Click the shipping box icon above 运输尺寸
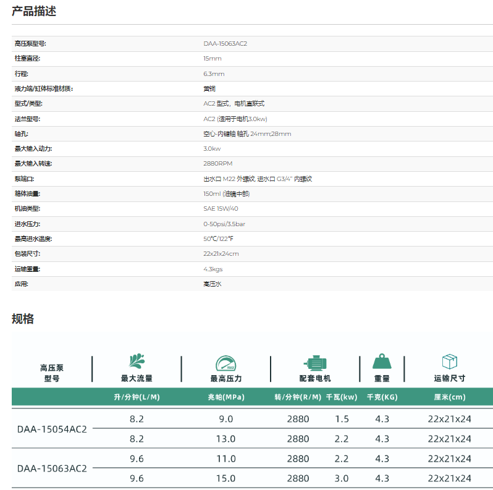This screenshot has height=490, width=493. click(449, 361)
